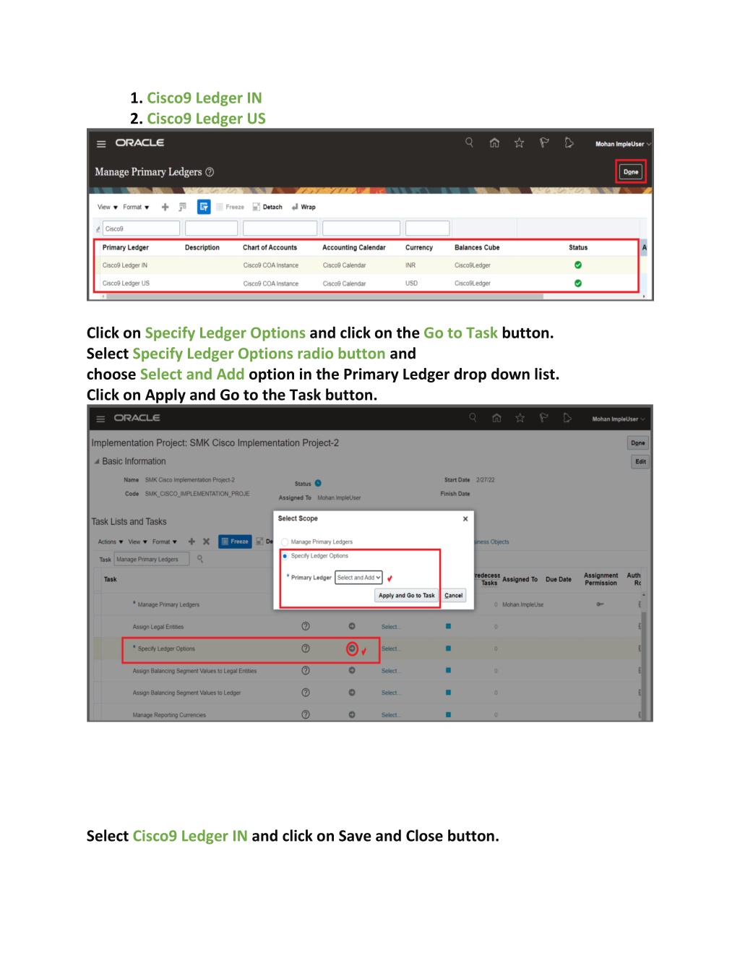The height and width of the screenshot is (958, 740).
Task: Collapse the Basic Information section
Action: [97, 461]
